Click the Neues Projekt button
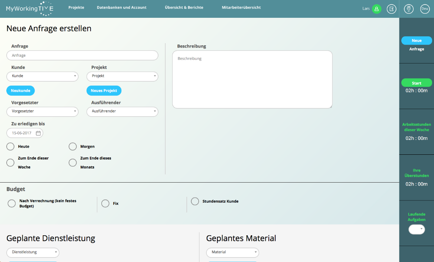The height and width of the screenshot is (262, 434). point(104,91)
